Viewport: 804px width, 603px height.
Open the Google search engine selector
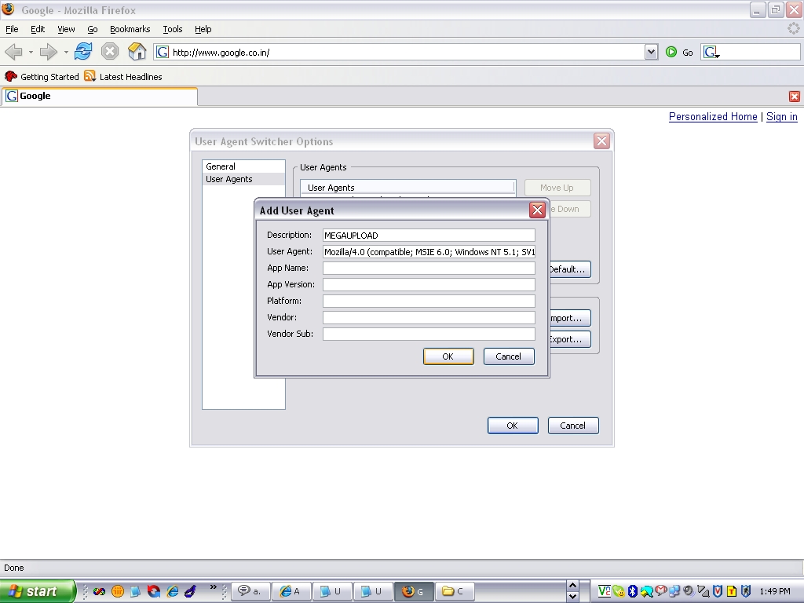pyautogui.click(x=711, y=52)
